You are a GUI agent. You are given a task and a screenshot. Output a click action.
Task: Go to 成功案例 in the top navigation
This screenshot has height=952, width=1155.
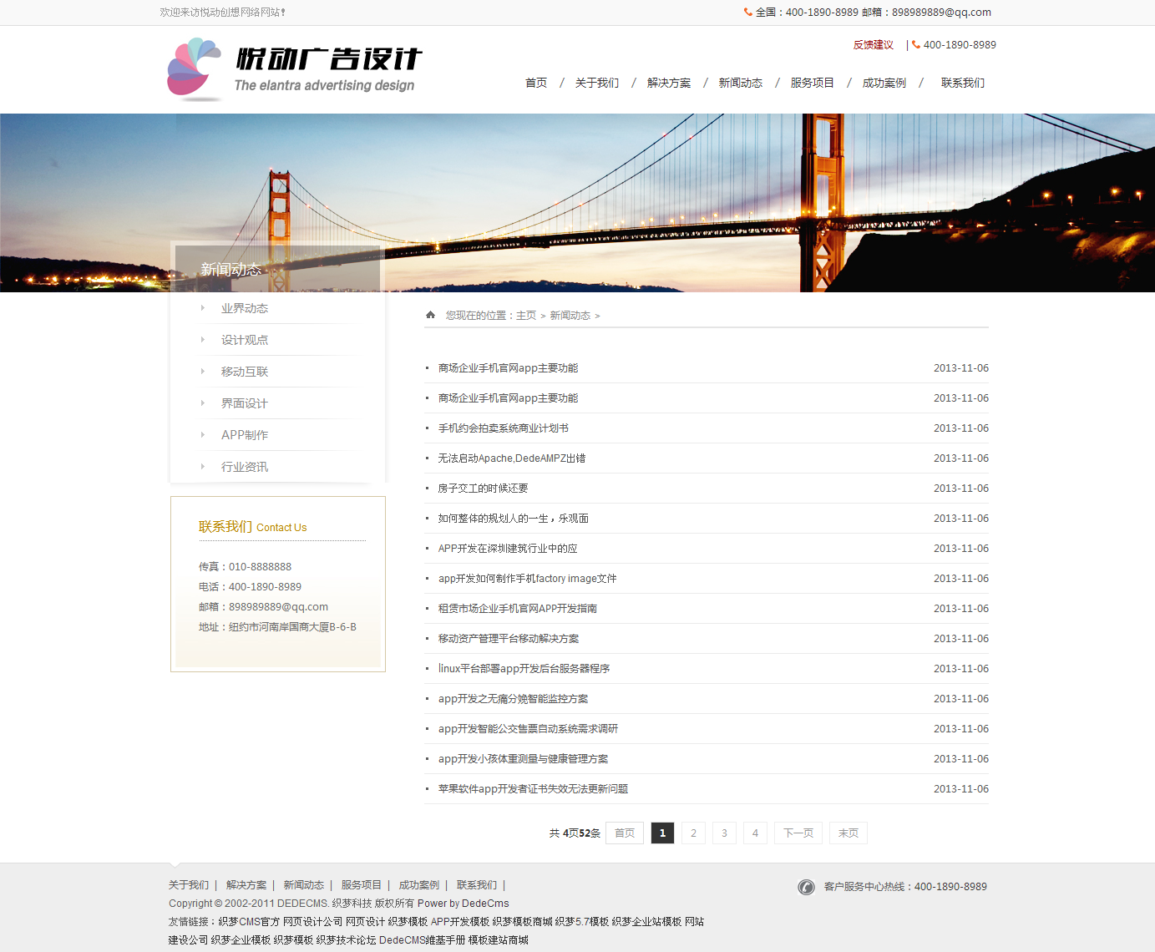click(884, 83)
